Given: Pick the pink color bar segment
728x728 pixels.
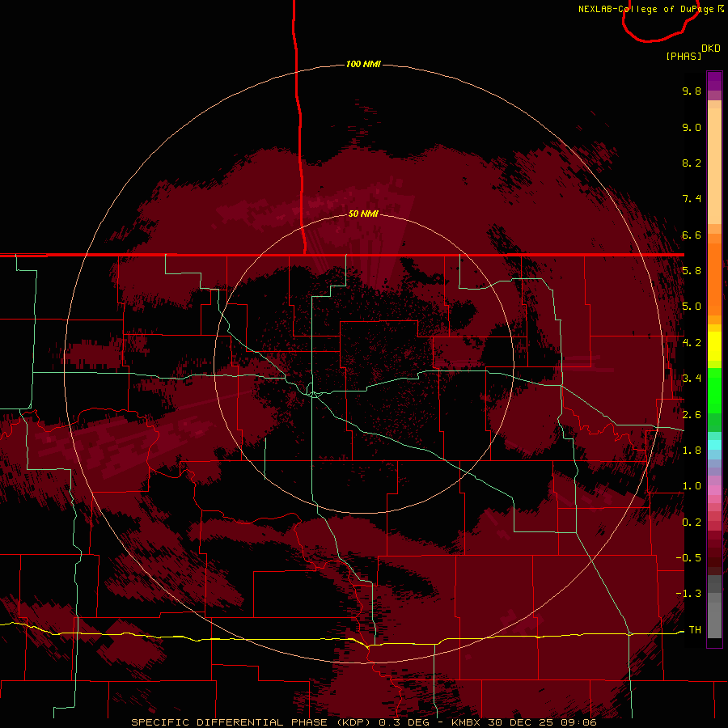Looking at the screenshot, I should [714, 490].
